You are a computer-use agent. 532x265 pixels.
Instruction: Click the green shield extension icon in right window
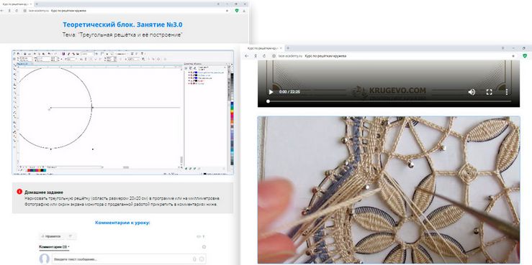pyautogui.click(x=525, y=56)
